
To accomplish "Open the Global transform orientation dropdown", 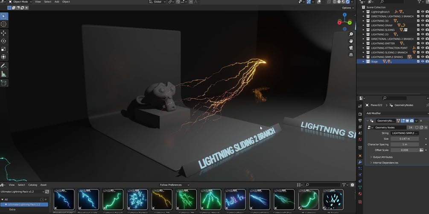I will [x=158, y=2].
